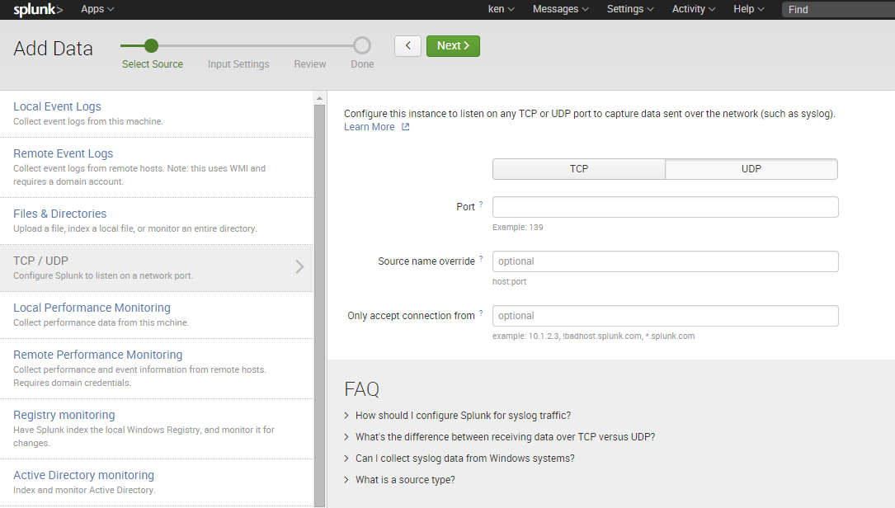The image size is (895, 508).
Task: Select the UDP protocol toggle
Action: point(751,169)
